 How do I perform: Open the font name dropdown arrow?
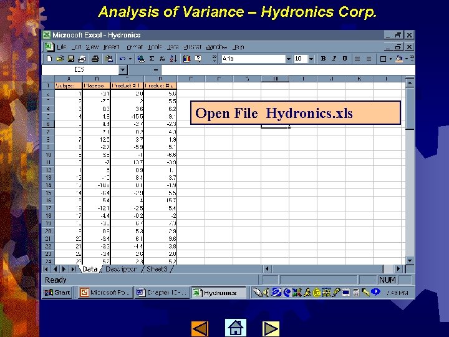[289, 59]
